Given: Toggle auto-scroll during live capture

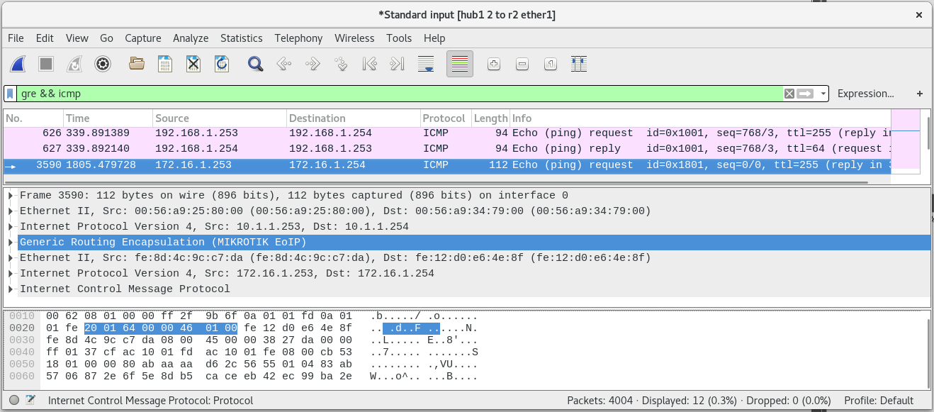Looking at the screenshot, I should point(426,65).
